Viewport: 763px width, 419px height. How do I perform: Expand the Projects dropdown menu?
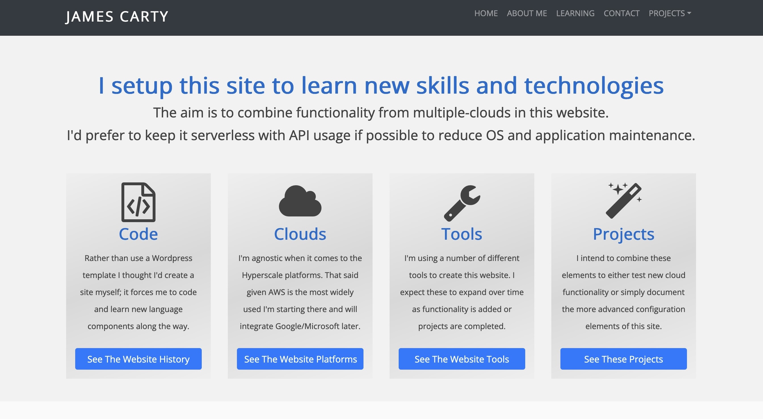coord(669,13)
